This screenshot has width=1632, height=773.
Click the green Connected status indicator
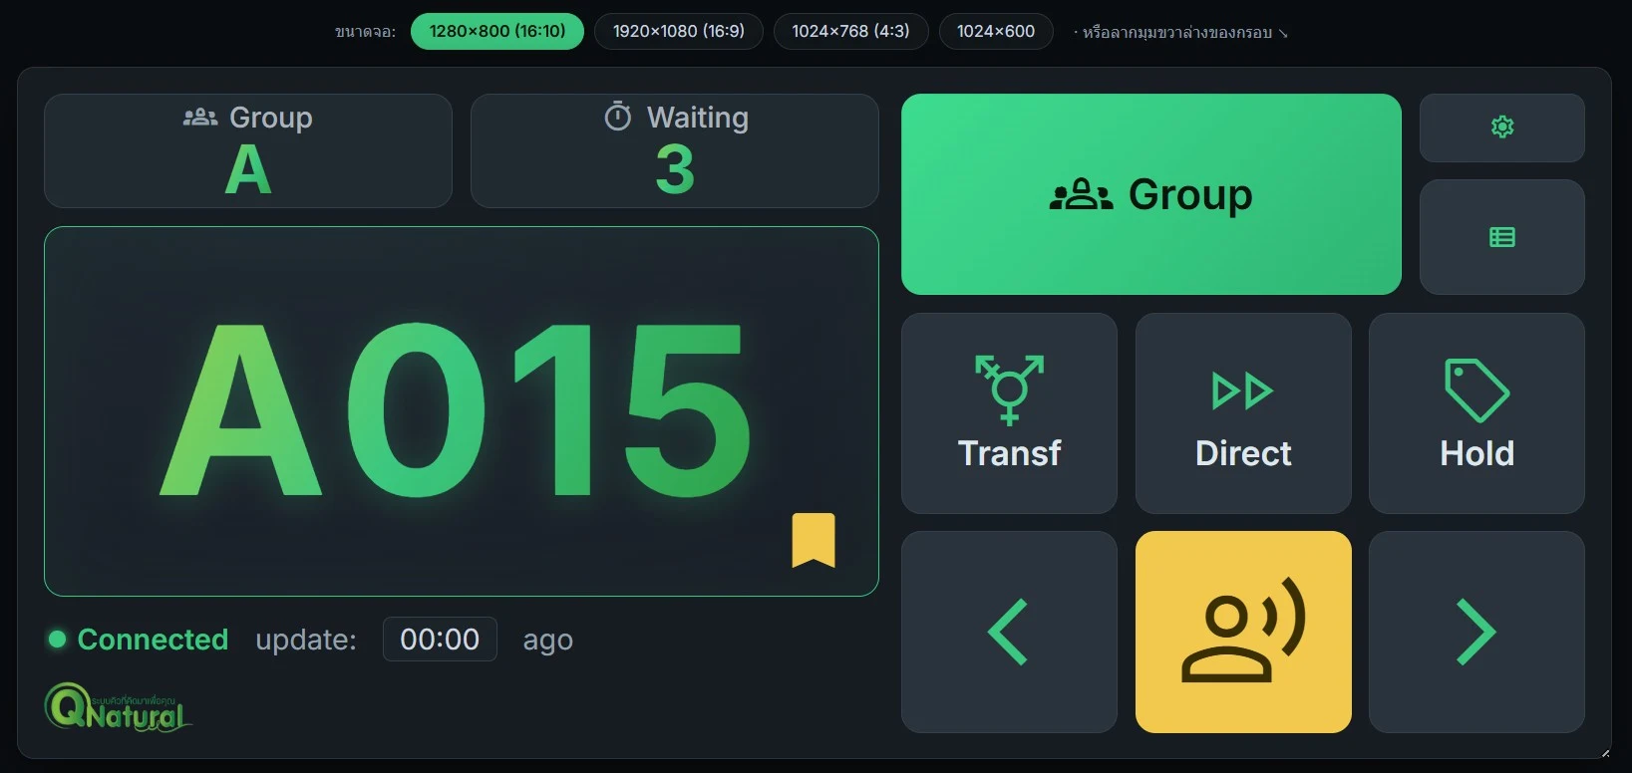(x=139, y=640)
